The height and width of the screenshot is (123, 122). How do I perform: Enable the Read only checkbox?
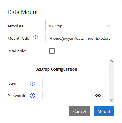52,51
